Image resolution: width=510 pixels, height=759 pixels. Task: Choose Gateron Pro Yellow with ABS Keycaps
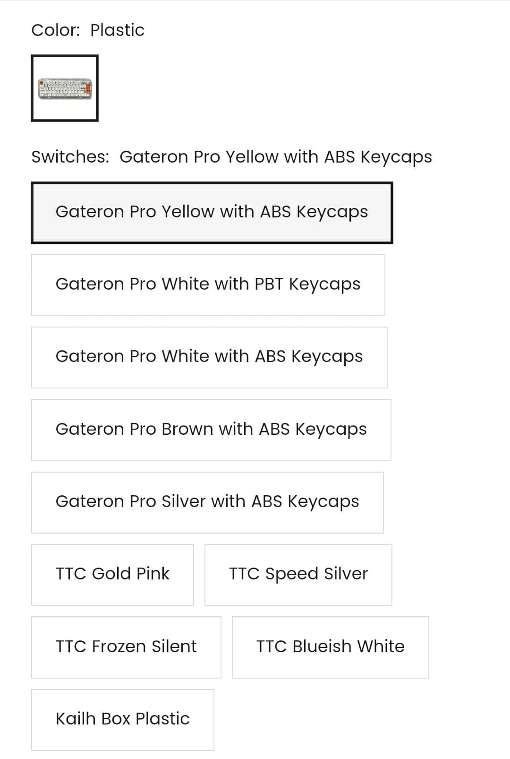(212, 213)
